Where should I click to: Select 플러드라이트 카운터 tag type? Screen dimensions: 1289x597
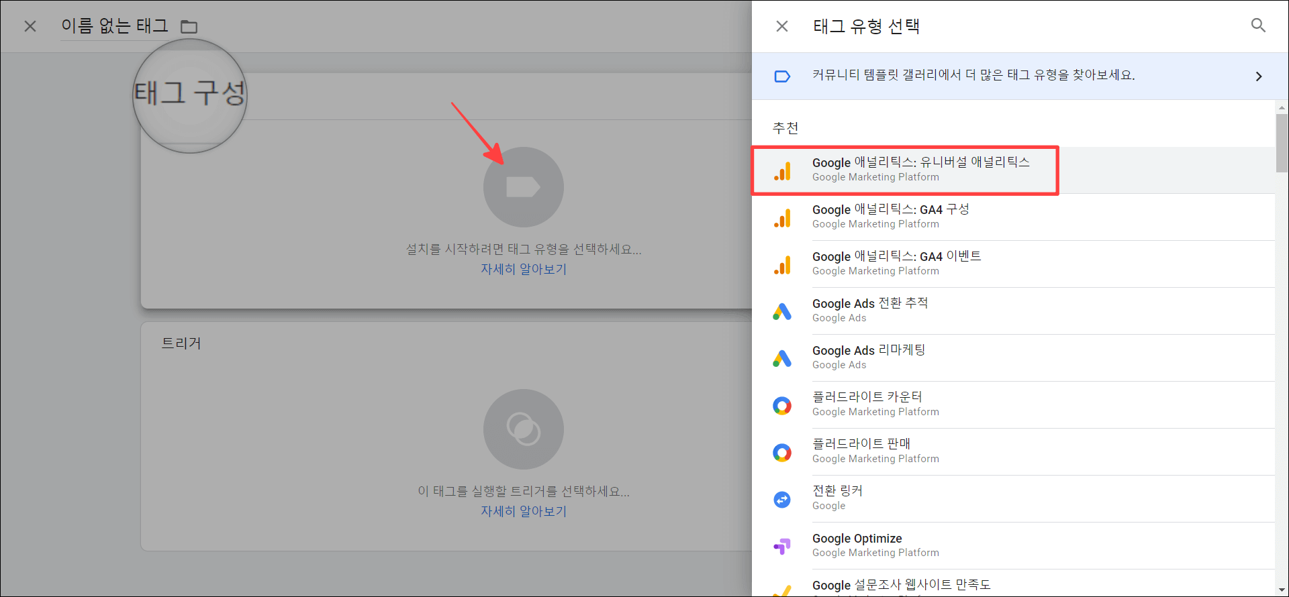click(x=1013, y=405)
